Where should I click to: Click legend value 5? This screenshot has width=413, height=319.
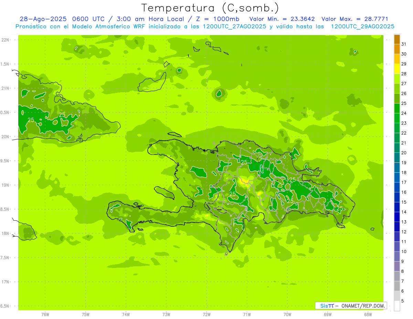403,301
